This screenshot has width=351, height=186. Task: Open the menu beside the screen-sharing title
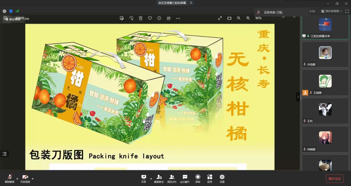tap(191, 3)
